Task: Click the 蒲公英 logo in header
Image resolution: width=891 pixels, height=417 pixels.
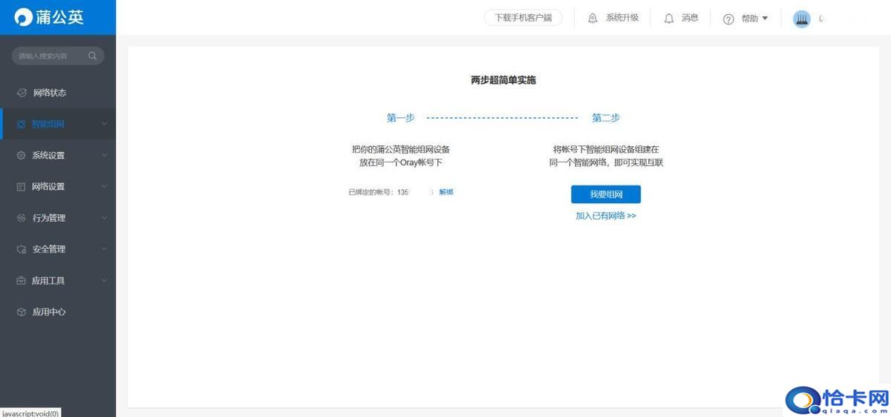Action: 50,17
